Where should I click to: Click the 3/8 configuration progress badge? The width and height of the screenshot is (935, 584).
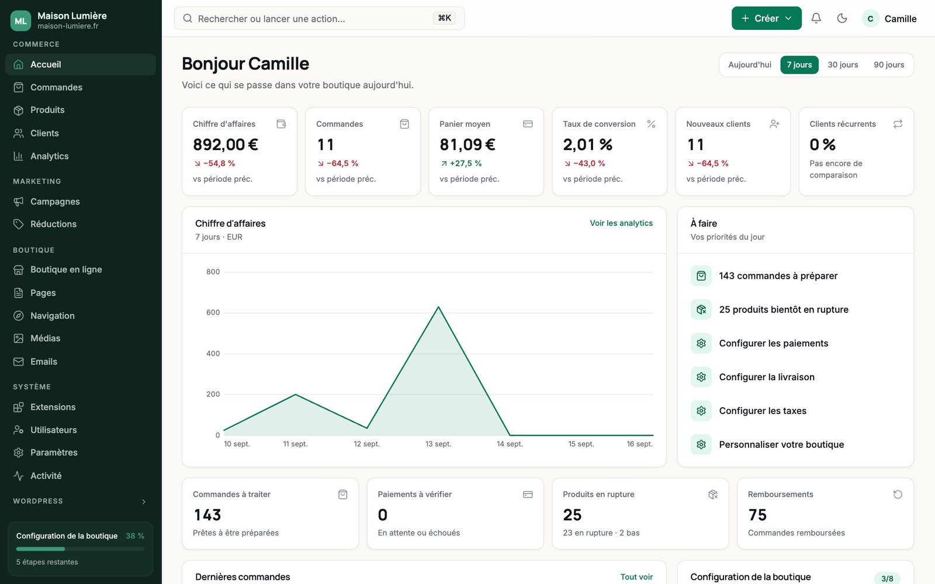click(887, 578)
